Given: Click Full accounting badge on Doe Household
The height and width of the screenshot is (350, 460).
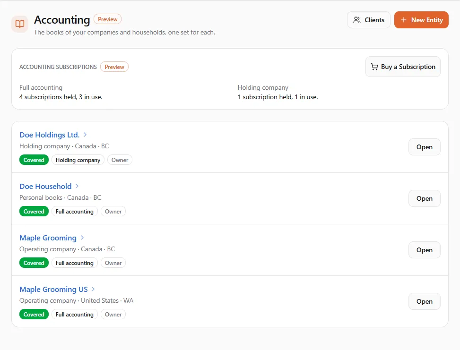Looking at the screenshot, I should point(75,212).
